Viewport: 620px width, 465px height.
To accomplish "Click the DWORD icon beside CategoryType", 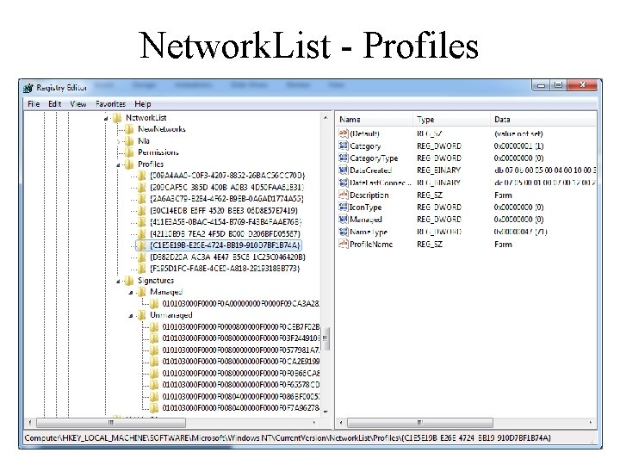I will tap(344, 158).
